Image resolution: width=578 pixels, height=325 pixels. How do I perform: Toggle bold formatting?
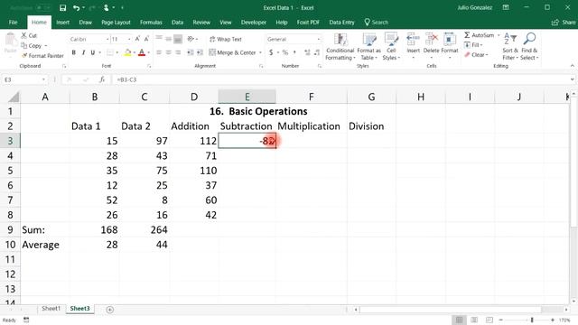pos(74,52)
